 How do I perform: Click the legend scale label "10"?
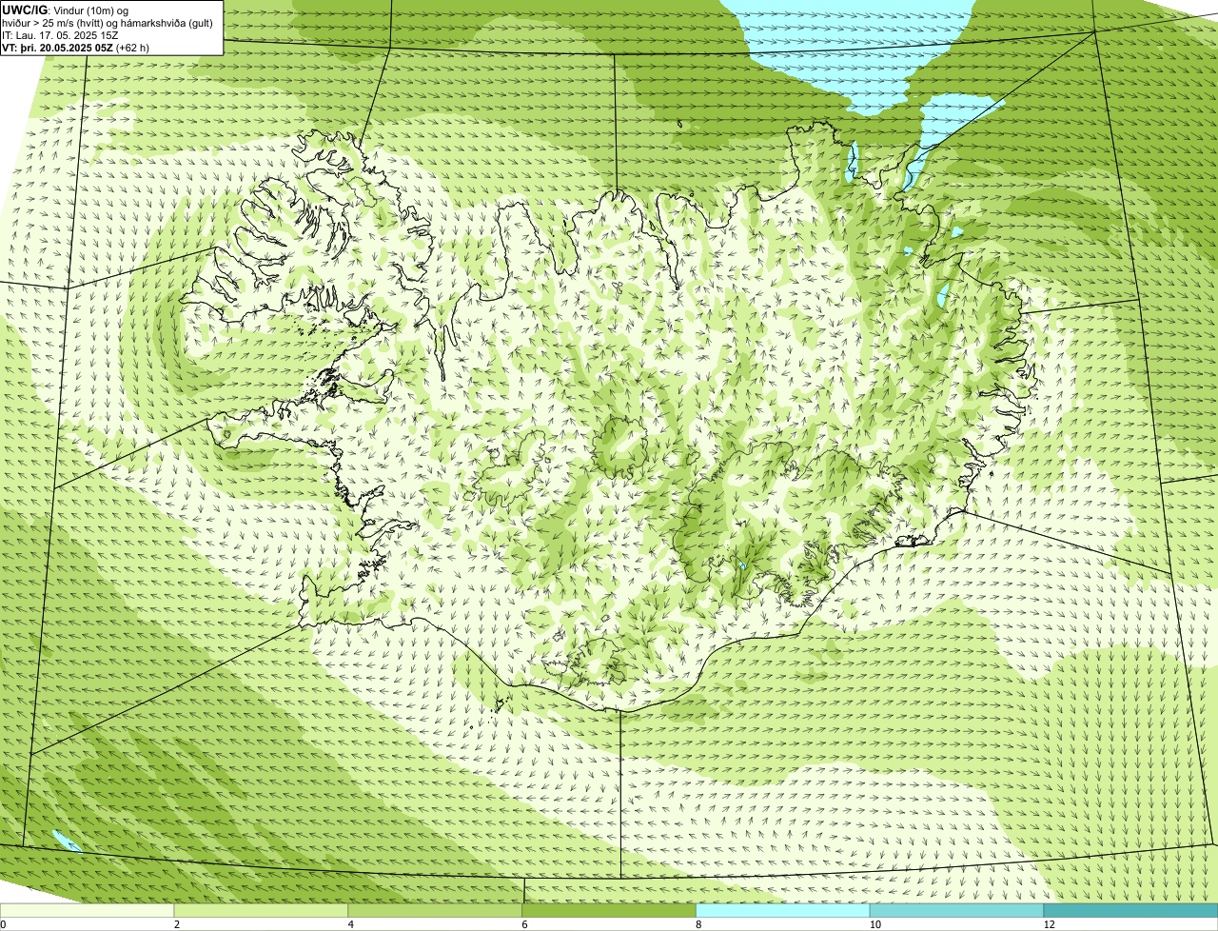pos(874,924)
